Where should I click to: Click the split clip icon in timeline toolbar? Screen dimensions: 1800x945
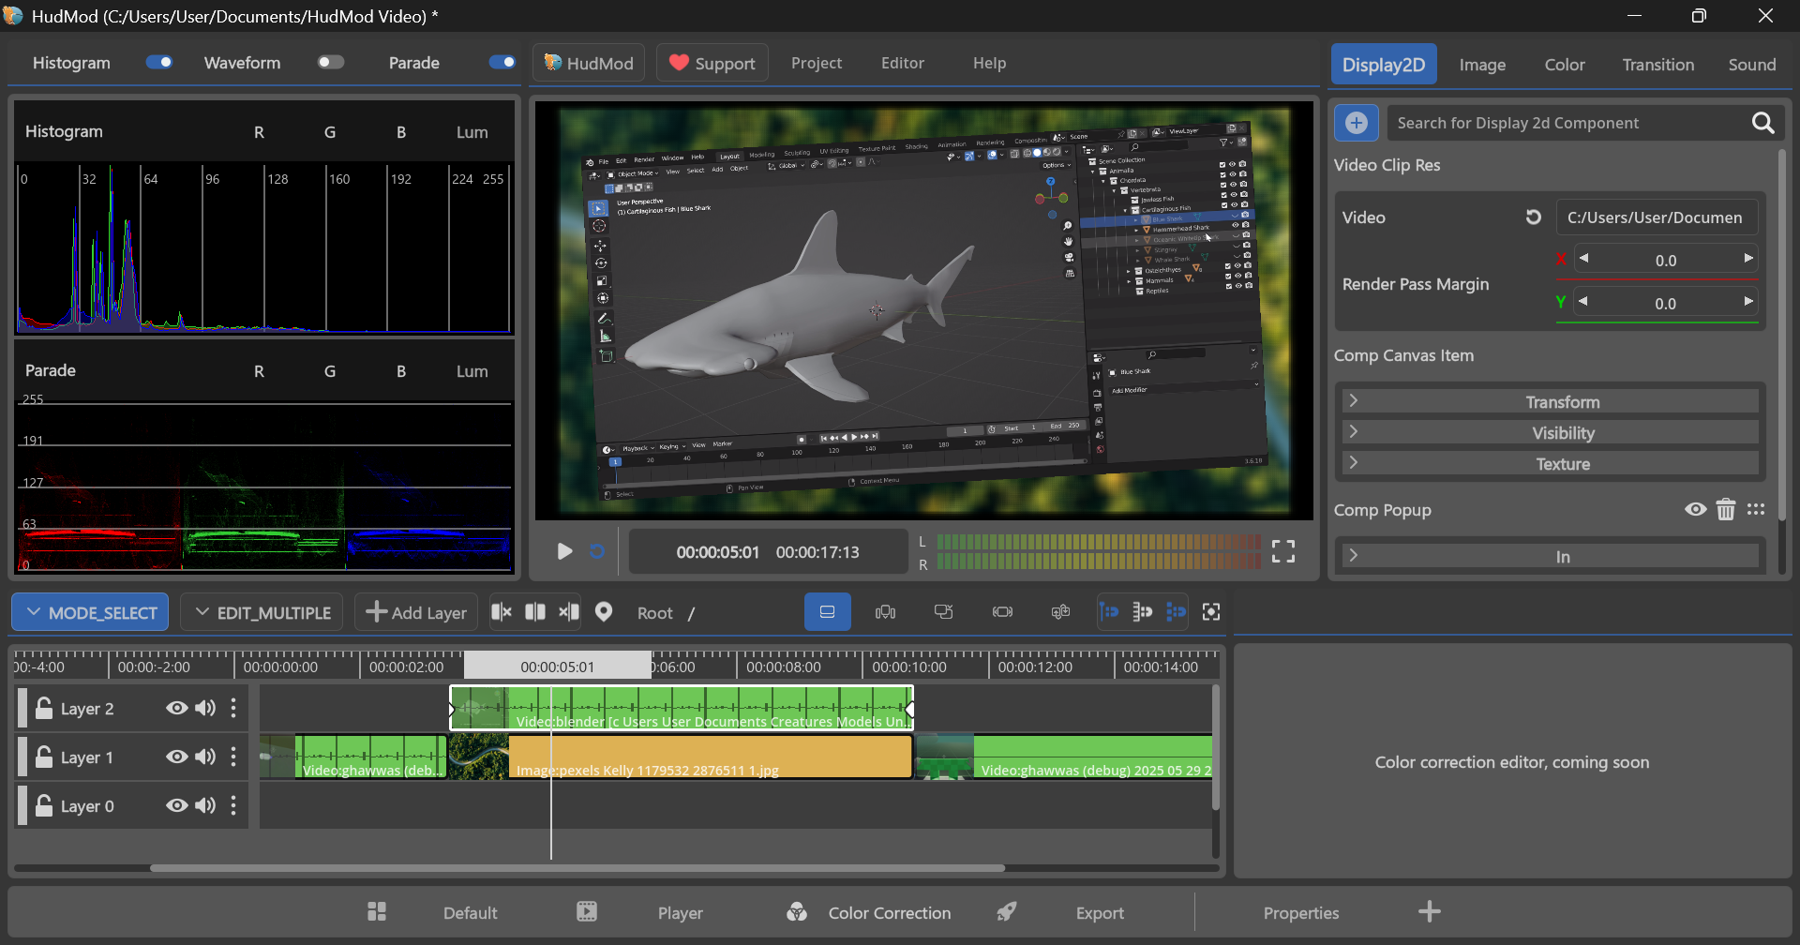click(535, 612)
